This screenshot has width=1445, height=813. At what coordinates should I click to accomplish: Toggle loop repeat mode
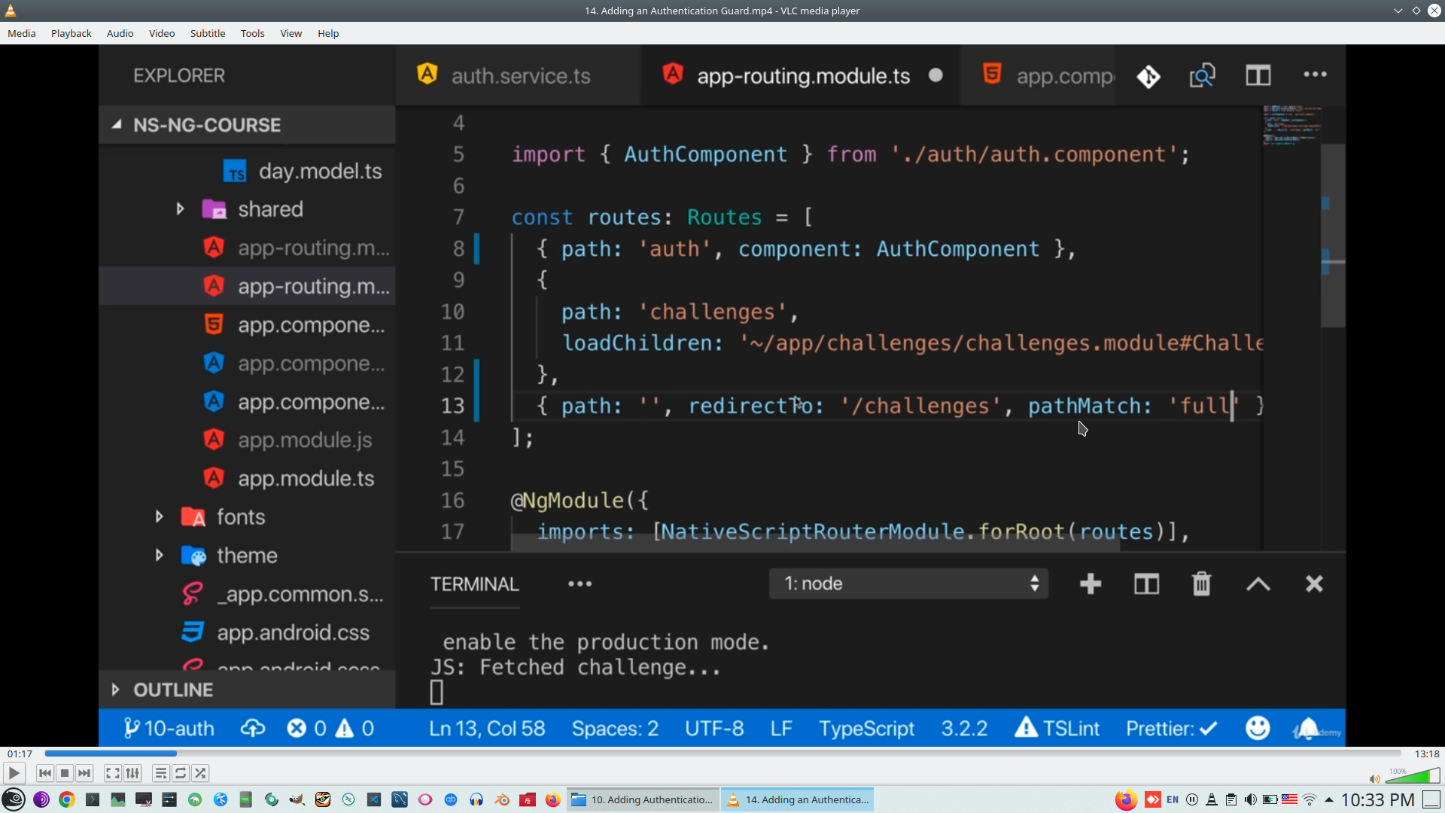[181, 773]
